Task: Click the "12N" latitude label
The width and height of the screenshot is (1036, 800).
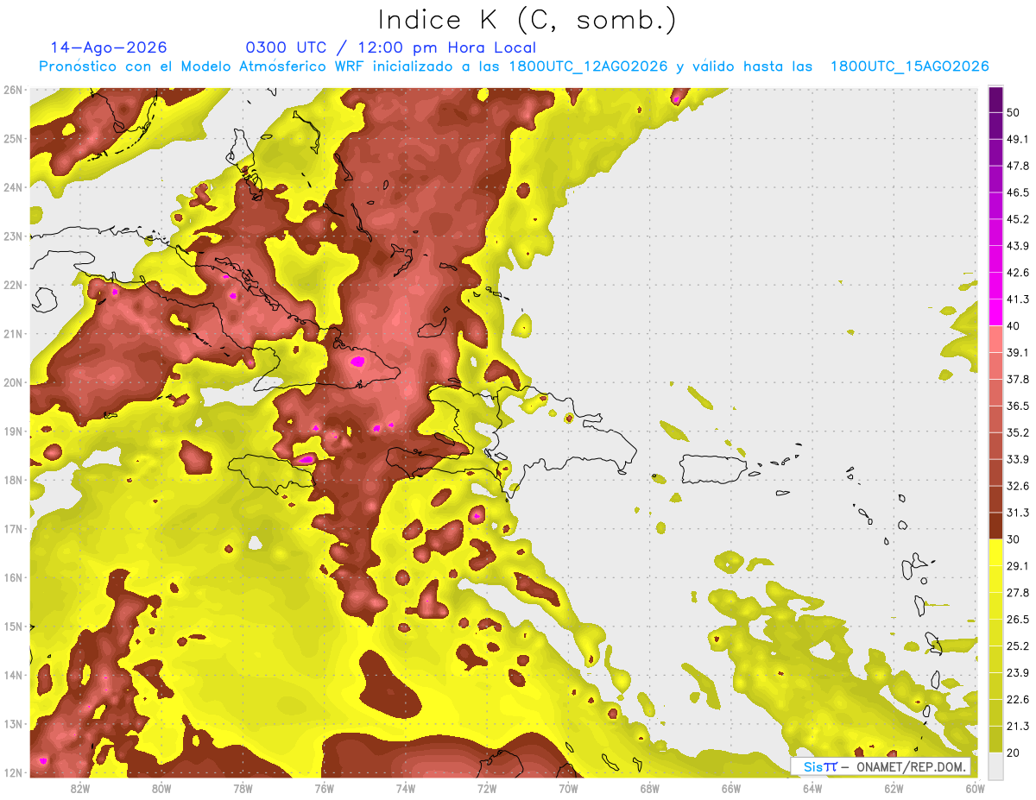Action: (x=13, y=772)
